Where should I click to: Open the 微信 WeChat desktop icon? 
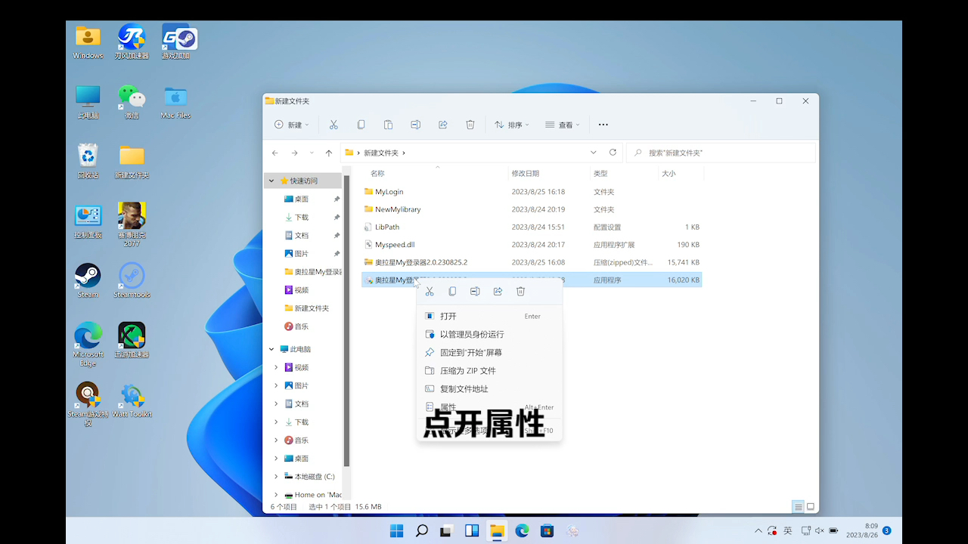pyautogui.click(x=132, y=101)
